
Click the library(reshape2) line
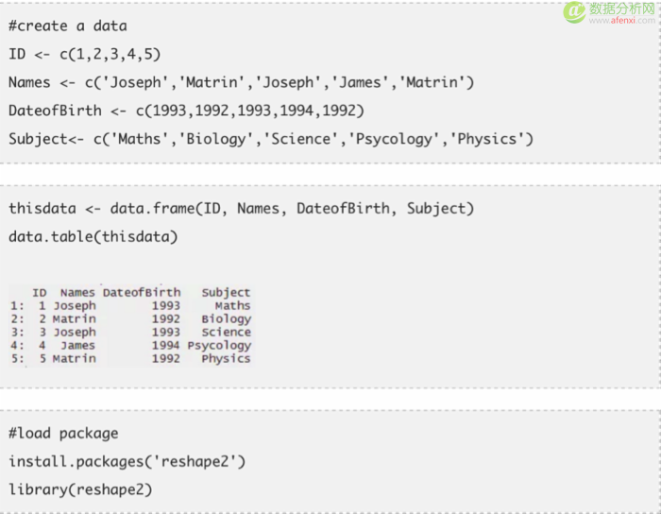(x=80, y=490)
